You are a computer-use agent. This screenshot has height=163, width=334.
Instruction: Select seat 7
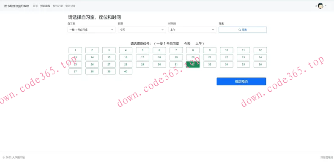tap(176, 50)
